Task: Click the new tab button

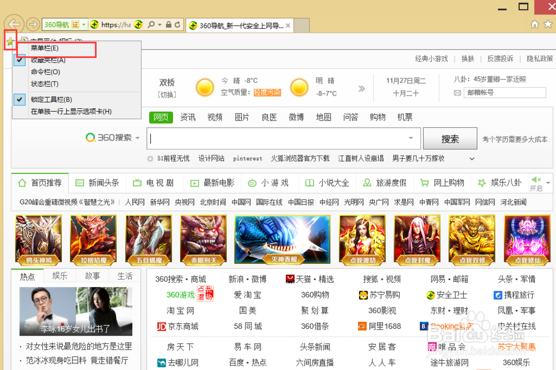Action: pyautogui.click(x=301, y=26)
